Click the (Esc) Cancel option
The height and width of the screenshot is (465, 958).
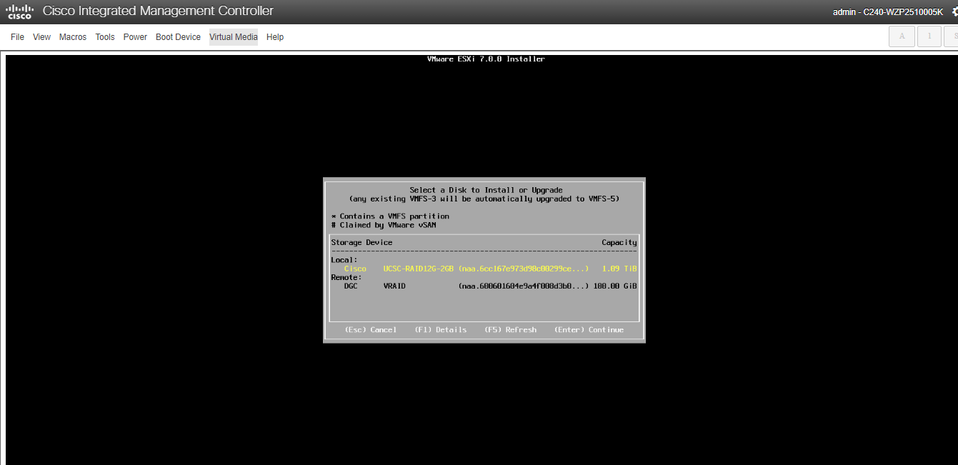click(x=370, y=330)
